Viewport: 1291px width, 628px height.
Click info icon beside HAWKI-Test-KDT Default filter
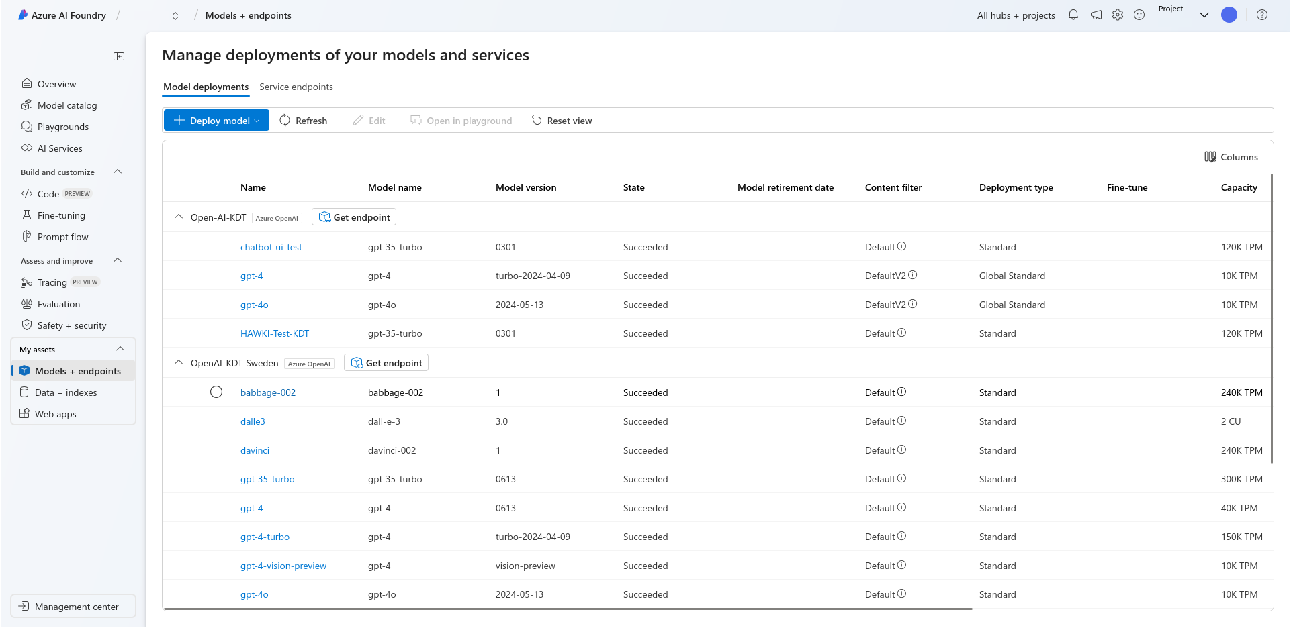tap(902, 333)
